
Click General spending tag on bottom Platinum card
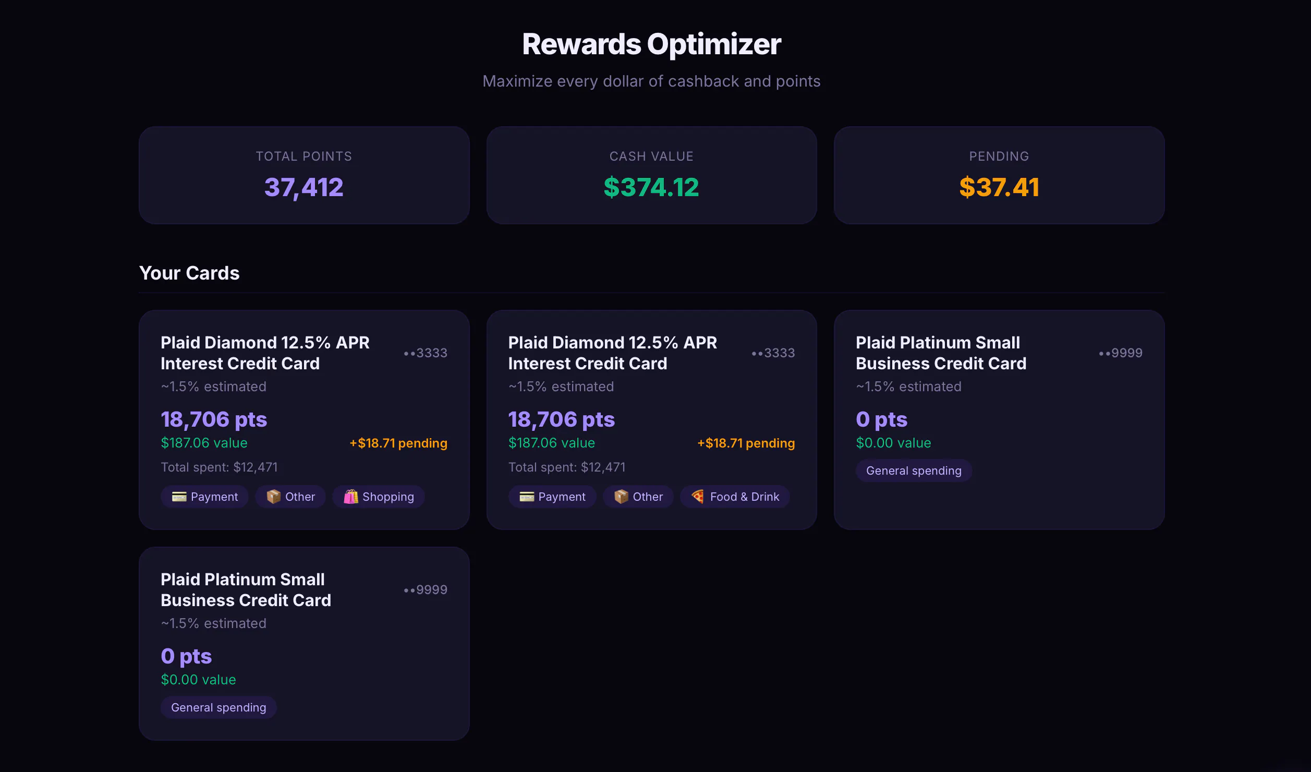tap(218, 707)
